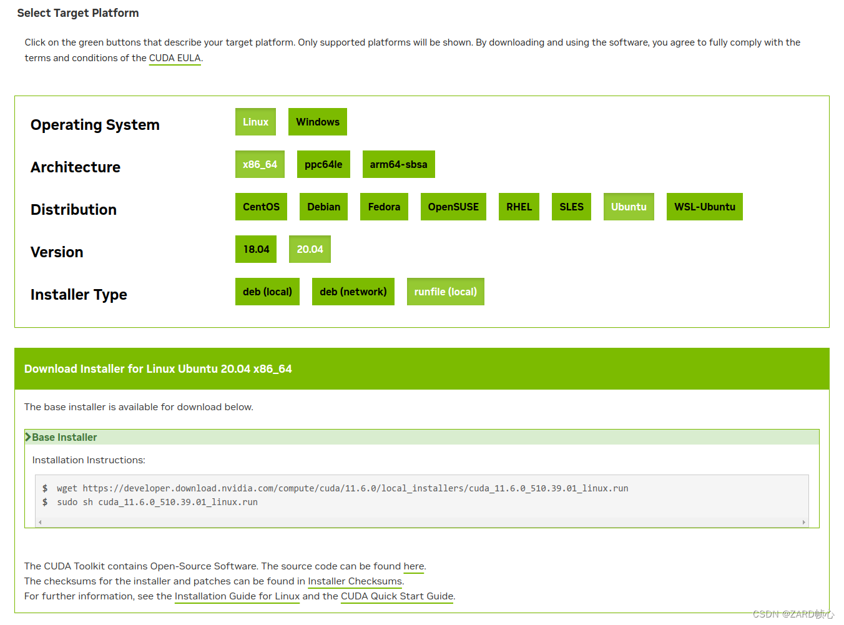Choose arm64-sbsa architecture
This screenshot has height=625, width=844.
[x=398, y=164]
